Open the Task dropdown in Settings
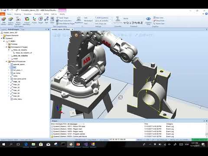 point(104,18)
